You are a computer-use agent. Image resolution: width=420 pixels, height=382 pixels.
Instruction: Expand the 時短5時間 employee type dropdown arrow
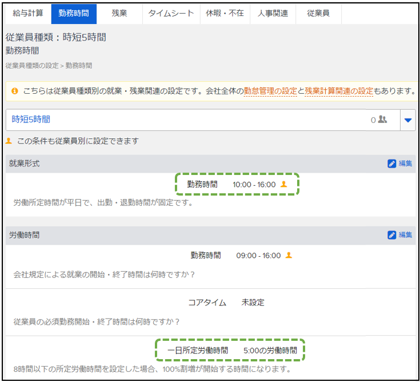point(408,120)
